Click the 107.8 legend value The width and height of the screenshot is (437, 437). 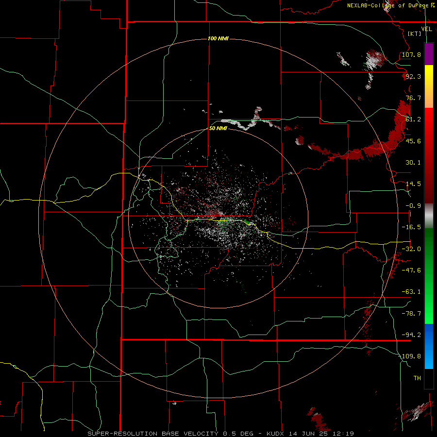point(411,54)
